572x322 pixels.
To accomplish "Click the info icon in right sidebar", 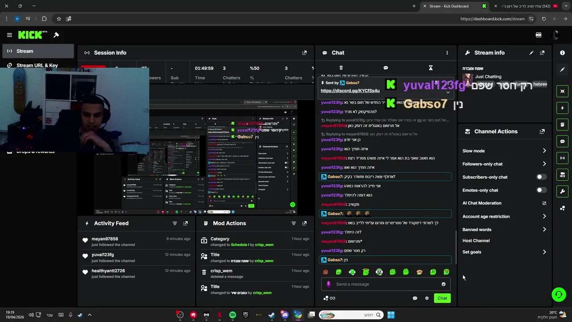I will (x=562, y=53).
